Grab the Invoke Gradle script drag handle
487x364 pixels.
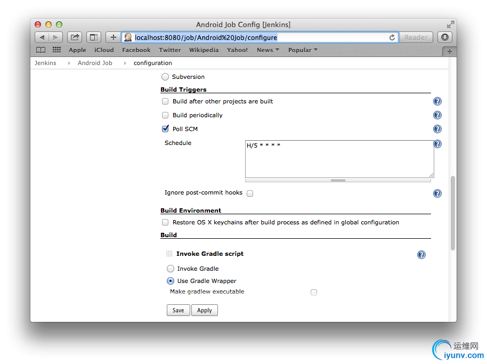(169, 254)
